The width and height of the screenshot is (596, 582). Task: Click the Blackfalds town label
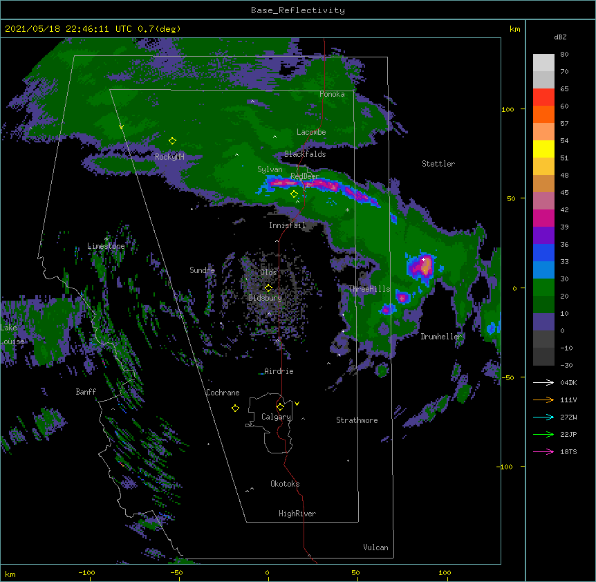(x=305, y=154)
